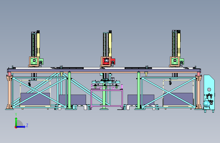Pick the yellow vertical column of the right gantry

point(179,45)
